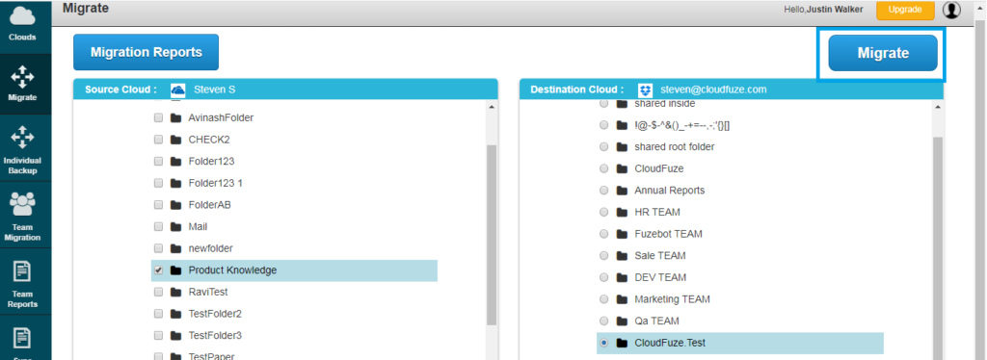987x360 pixels.
Task: Click destination panel scroll-up arrow
Action: click(x=937, y=108)
